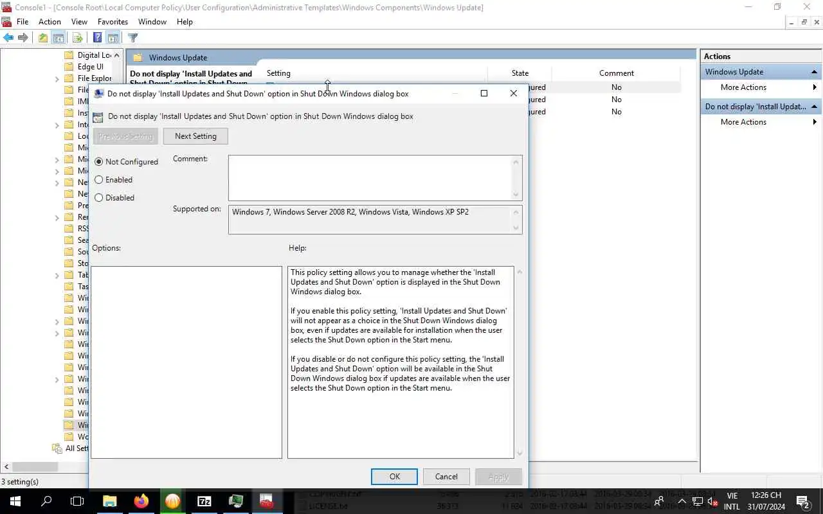Viewport: 823px width, 514px height.
Task: Switch to the MMC console taskbar icon
Action: click(267, 501)
